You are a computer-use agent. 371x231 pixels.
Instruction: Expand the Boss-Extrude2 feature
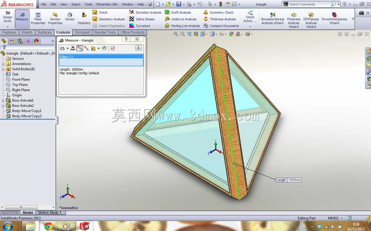click(x=3, y=106)
